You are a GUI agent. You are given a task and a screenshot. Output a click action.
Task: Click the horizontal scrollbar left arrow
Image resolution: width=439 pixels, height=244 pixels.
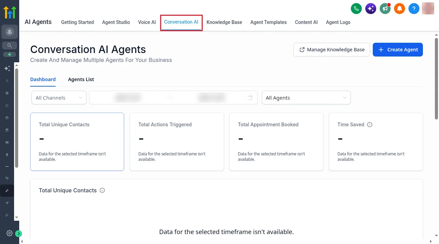23,242
